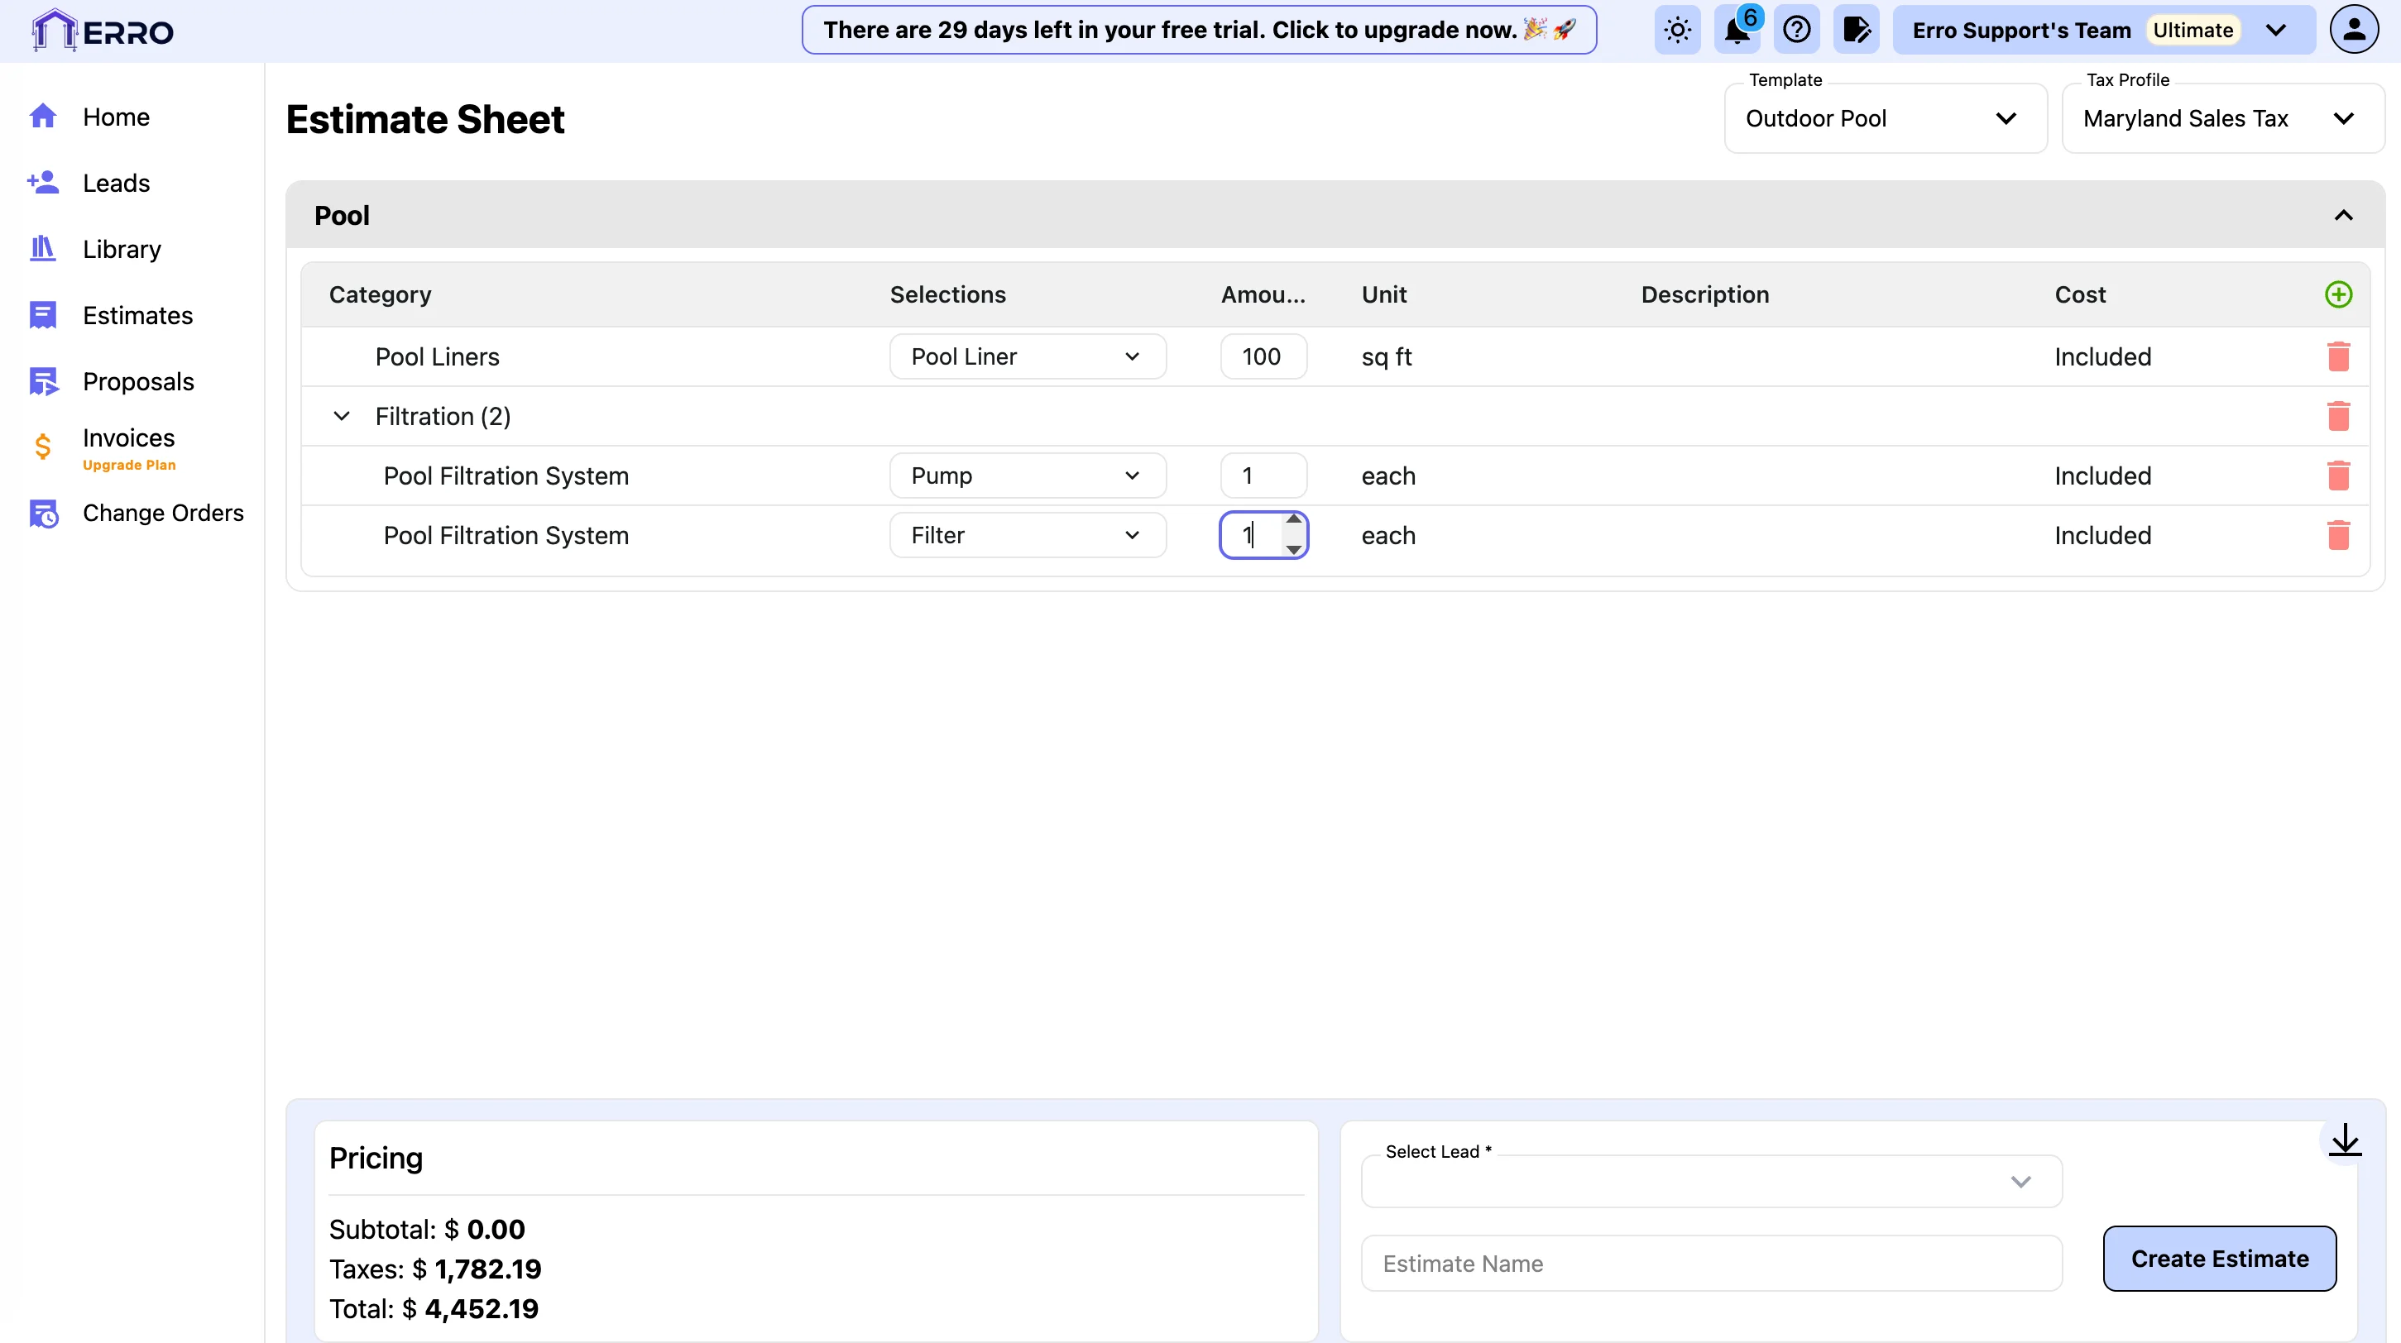Add a new row with green plus icon
2401x1343 pixels.
click(2337, 294)
